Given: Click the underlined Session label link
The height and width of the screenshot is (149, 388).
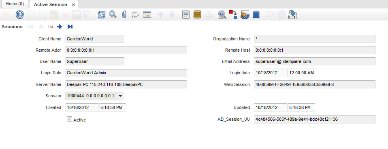Looking at the screenshot, I should pos(53,96).
